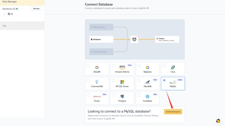Click the Hasura engine icon in diagram
225x126 pixels.
tap(134, 39)
